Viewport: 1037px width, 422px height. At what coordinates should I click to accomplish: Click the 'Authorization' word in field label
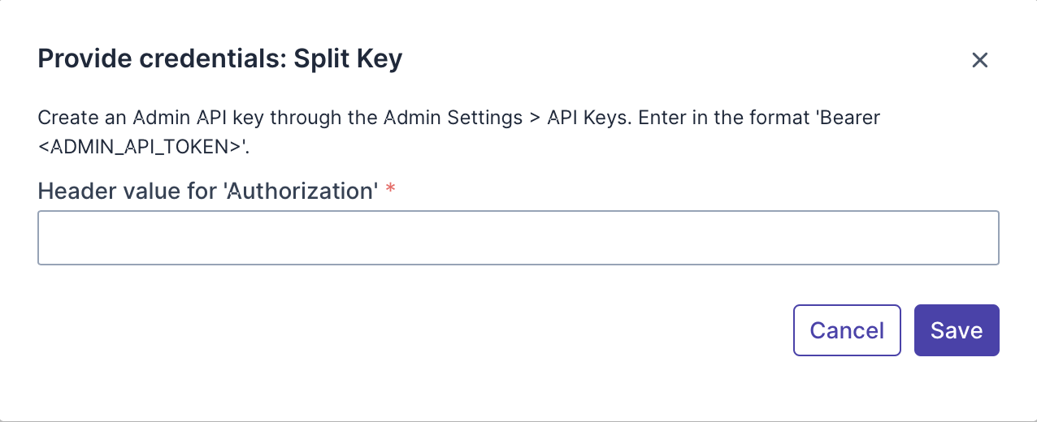pyautogui.click(x=300, y=192)
